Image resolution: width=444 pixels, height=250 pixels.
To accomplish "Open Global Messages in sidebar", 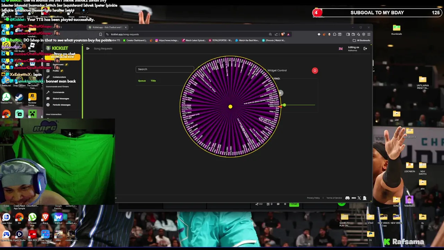I will pyautogui.click(x=61, y=99).
